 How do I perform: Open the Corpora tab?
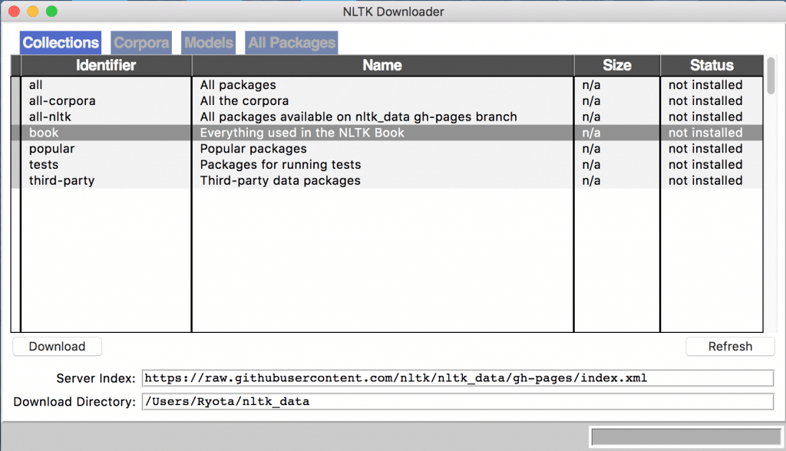[141, 43]
